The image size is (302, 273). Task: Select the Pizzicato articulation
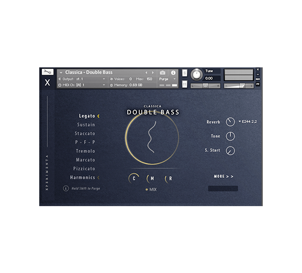click(x=84, y=169)
